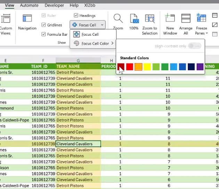The width and height of the screenshot is (219, 189).
Task: Select column F header
Action: (43, 60)
